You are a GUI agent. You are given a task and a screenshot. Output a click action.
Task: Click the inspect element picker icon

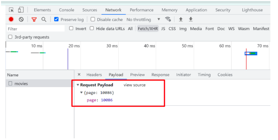point(11,10)
